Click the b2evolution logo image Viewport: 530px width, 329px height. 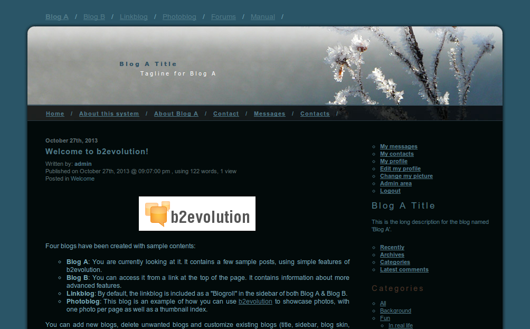coord(197,214)
